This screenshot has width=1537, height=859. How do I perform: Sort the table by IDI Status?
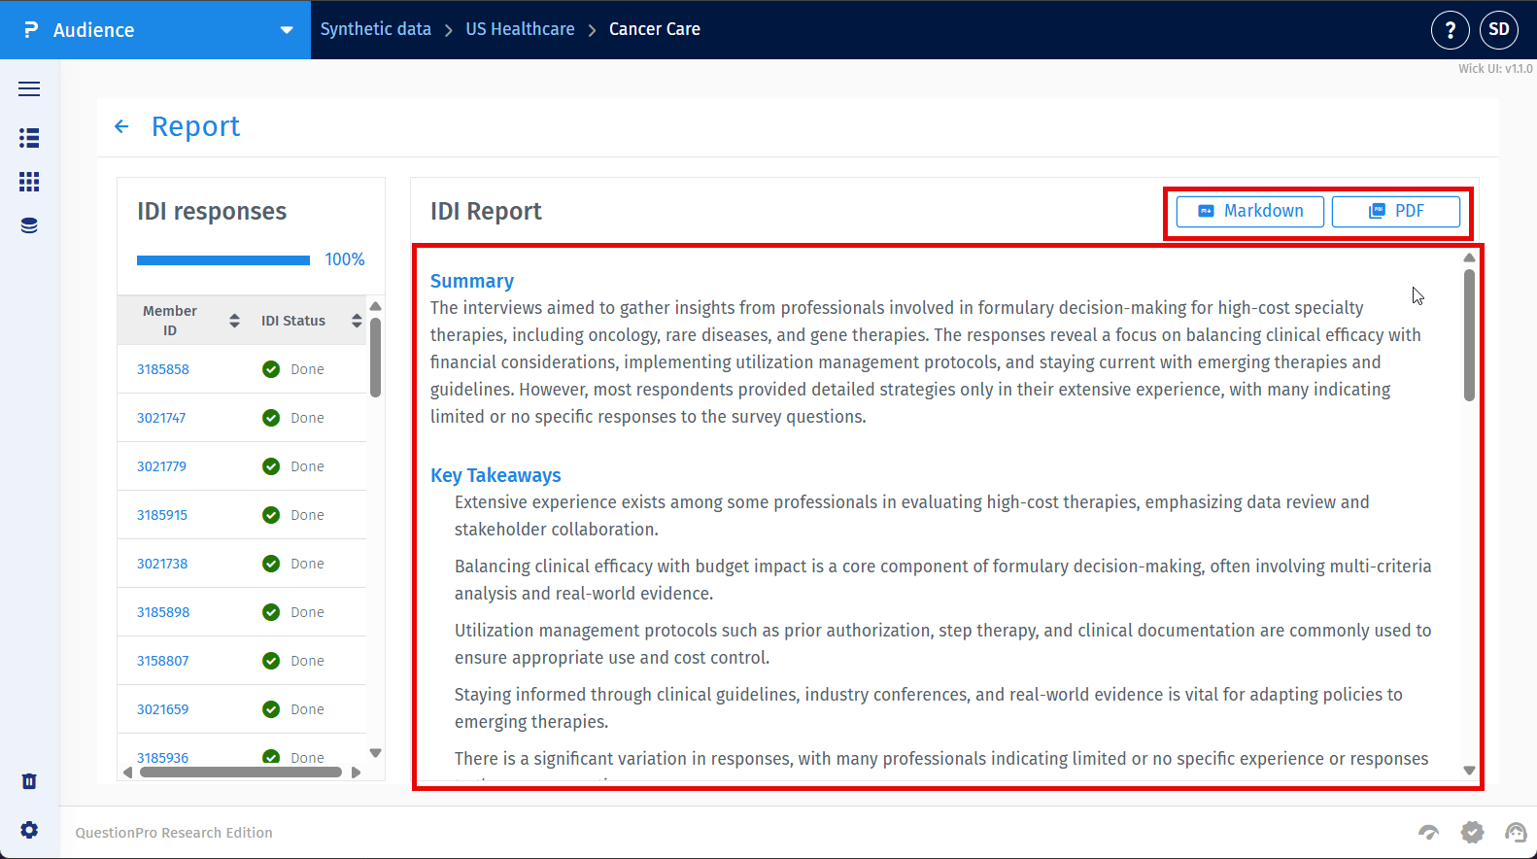(357, 321)
